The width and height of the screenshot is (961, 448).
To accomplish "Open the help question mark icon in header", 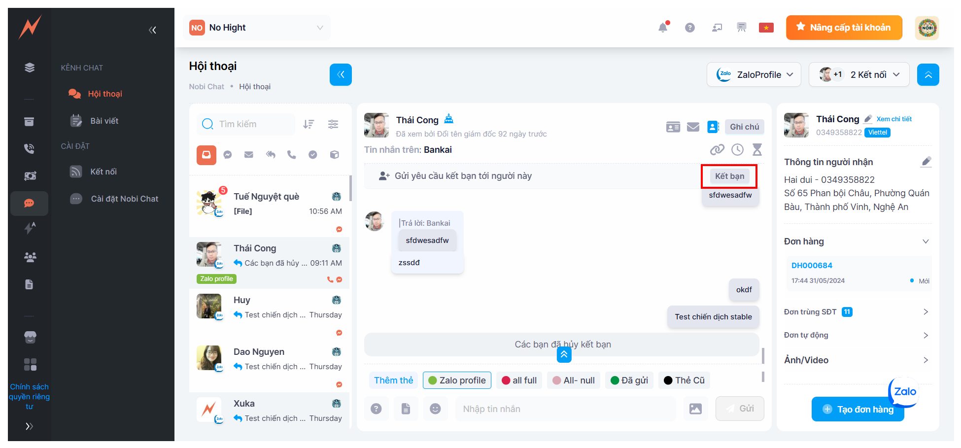I will pos(690,28).
